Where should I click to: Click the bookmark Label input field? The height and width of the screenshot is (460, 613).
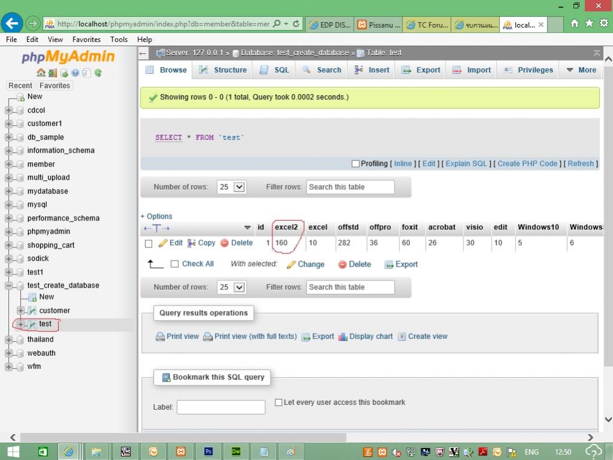point(221,407)
